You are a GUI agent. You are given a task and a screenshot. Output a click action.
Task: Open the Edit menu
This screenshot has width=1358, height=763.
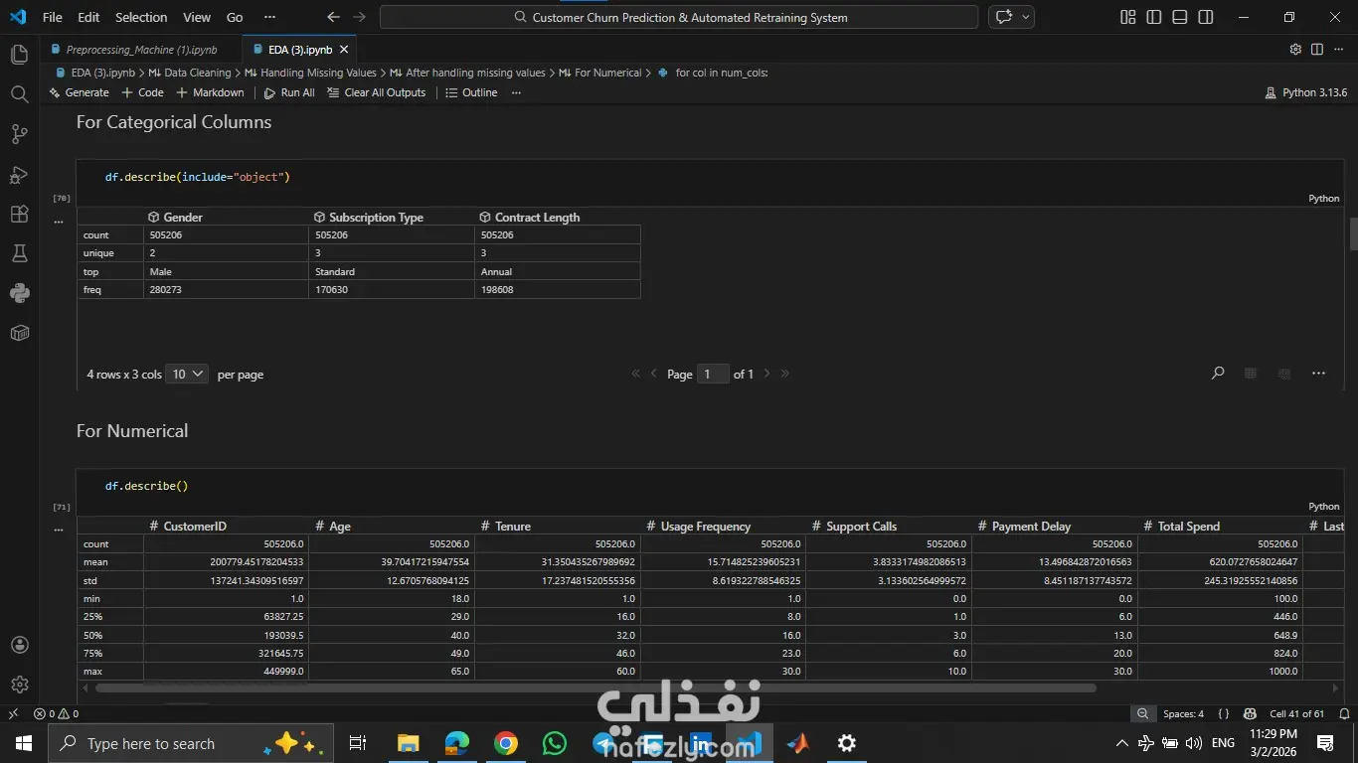click(x=88, y=17)
